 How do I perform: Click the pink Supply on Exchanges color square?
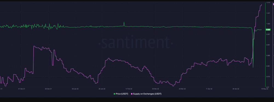(x=132, y=94)
